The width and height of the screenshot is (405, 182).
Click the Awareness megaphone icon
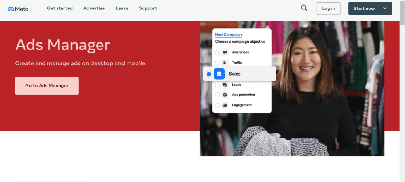(225, 52)
